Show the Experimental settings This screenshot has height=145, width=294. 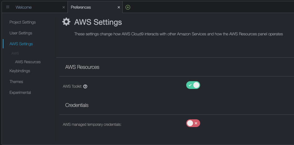point(20,93)
